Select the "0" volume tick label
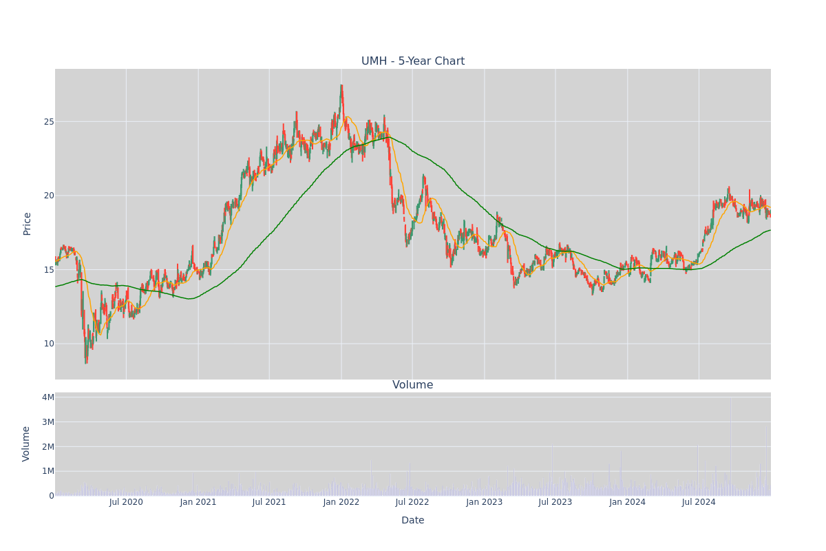The width and height of the screenshot is (826, 551). tap(52, 496)
